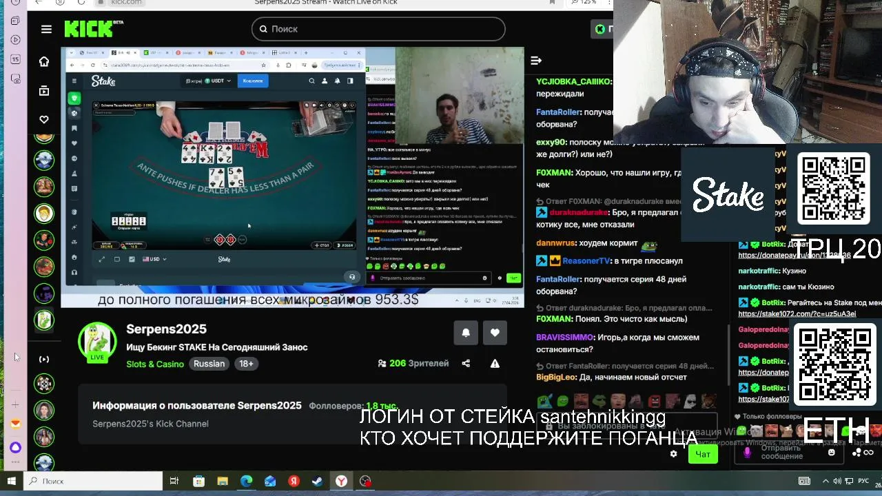The width and height of the screenshot is (882, 496).
Task: Click the Windows taskbar Поиск box
Action: [x=93, y=481]
